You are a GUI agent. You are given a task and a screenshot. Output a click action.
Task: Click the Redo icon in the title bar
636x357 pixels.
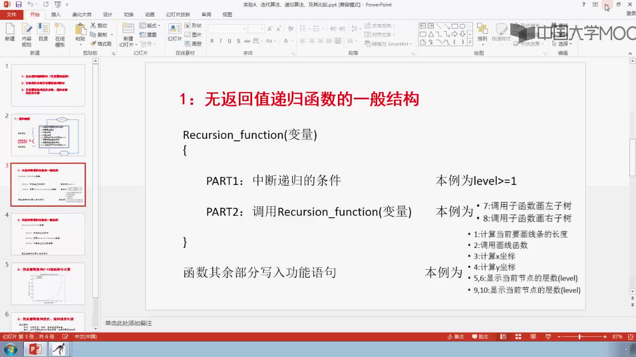click(46, 4)
